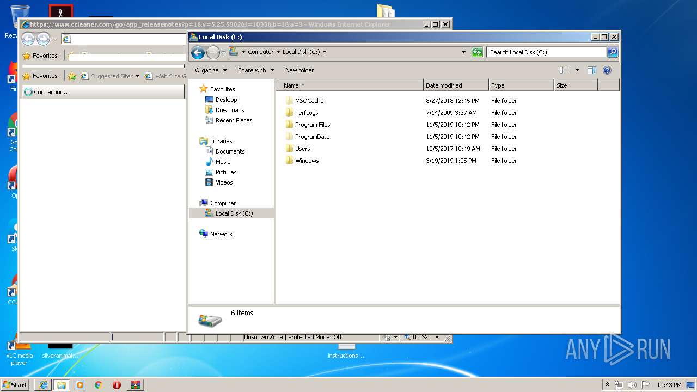Click Computer in the address breadcrumb
Image resolution: width=697 pixels, height=392 pixels.
(x=260, y=52)
